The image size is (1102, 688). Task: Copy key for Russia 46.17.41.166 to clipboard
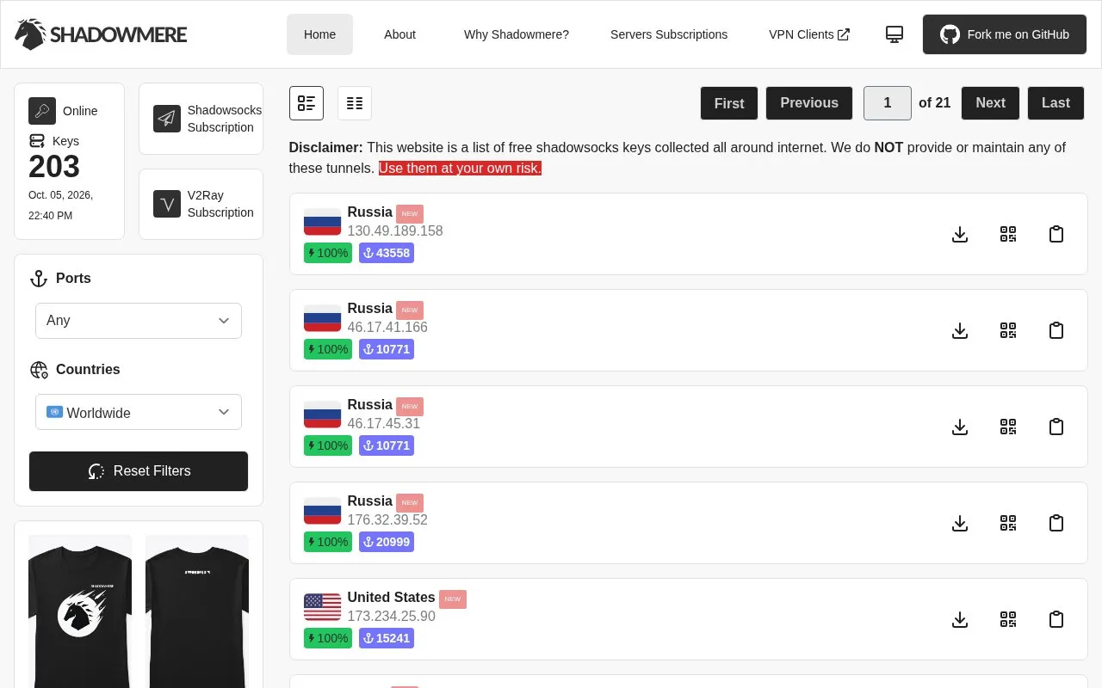(1056, 330)
